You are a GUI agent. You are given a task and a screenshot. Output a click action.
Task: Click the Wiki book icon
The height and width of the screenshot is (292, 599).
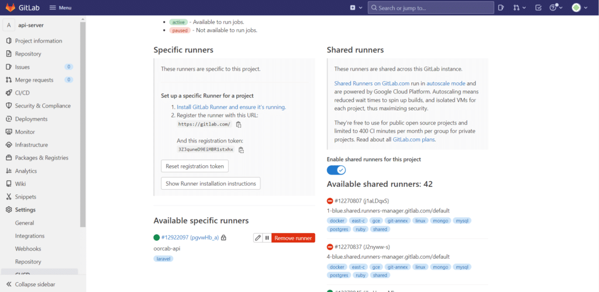[9, 184]
